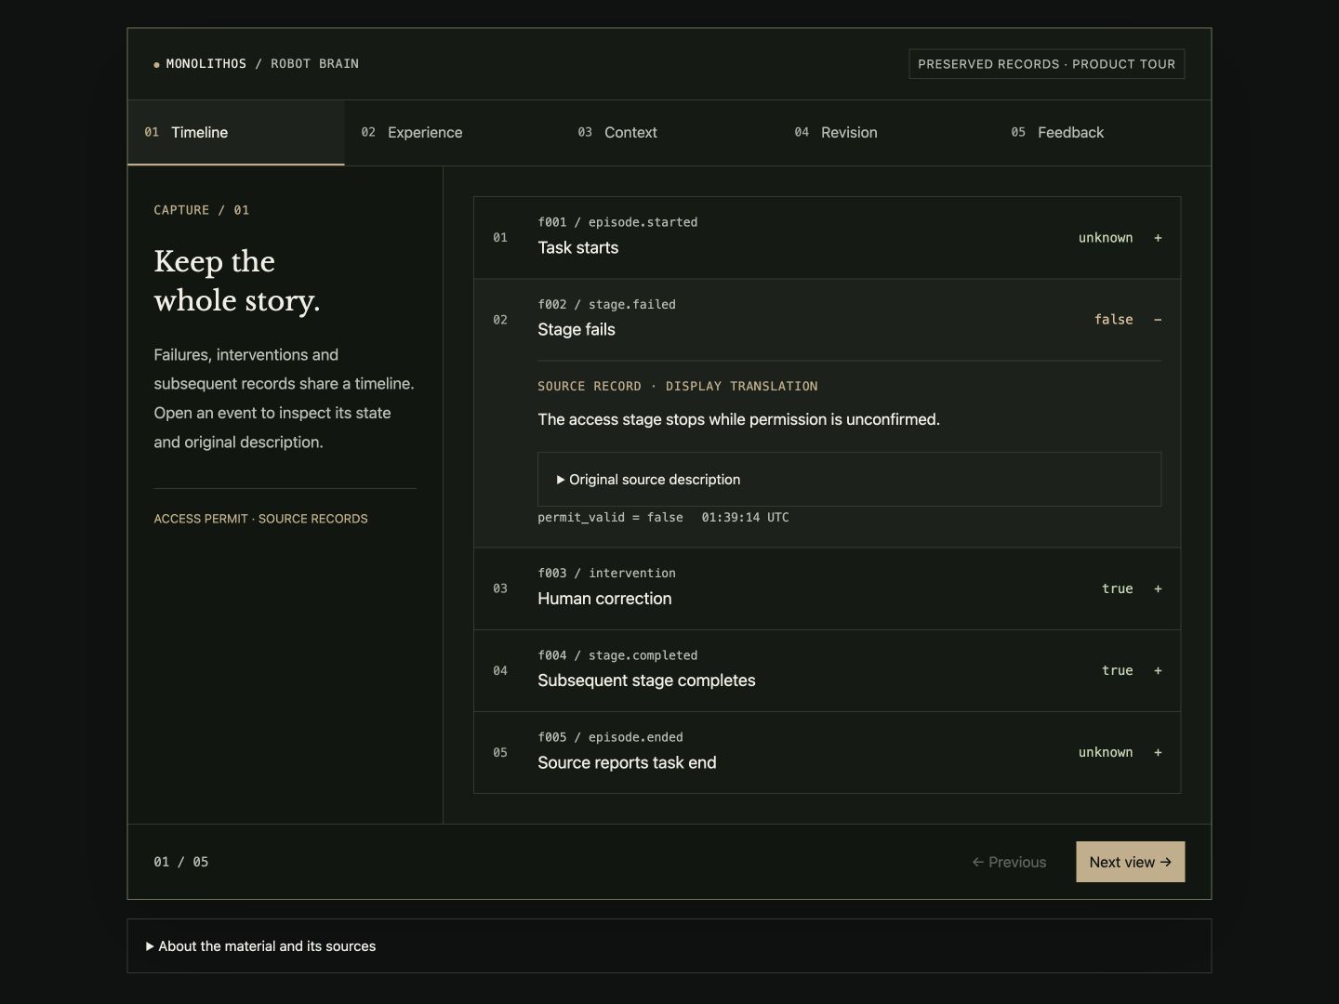Click the 'true' status of Subsequent stage completes

pos(1117,670)
